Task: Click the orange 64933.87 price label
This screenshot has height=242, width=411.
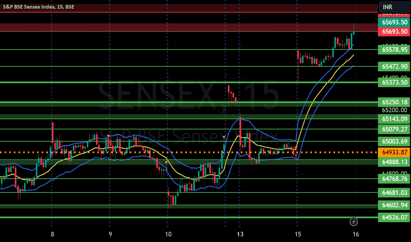Action: (394, 152)
